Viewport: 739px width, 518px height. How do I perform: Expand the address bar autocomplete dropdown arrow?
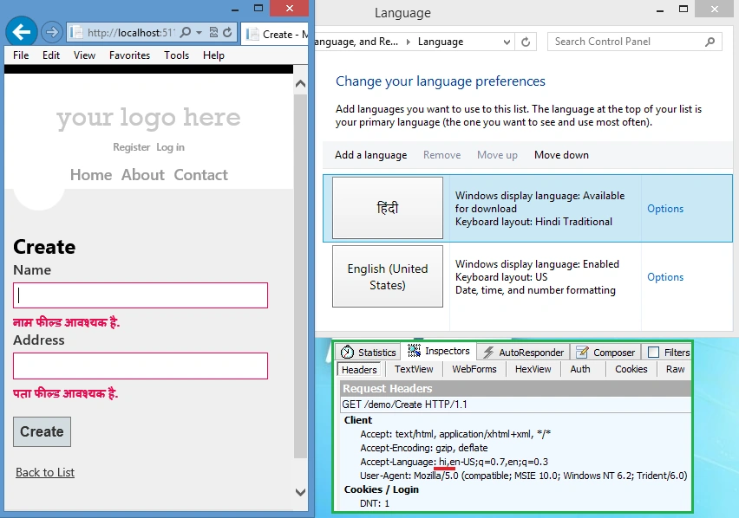(199, 32)
